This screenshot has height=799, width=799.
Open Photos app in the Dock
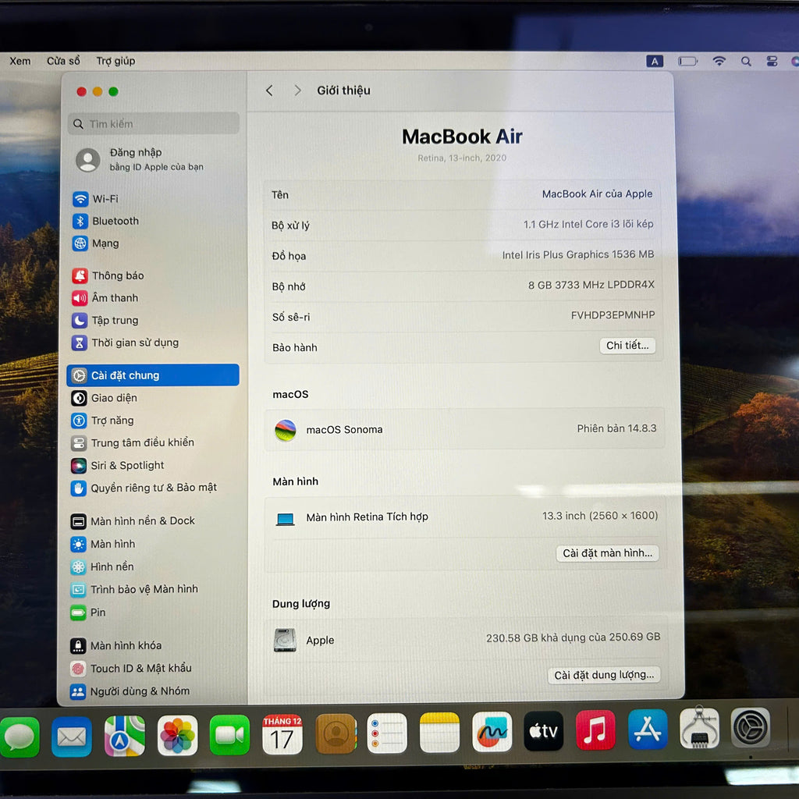pyautogui.click(x=177, y=735)
